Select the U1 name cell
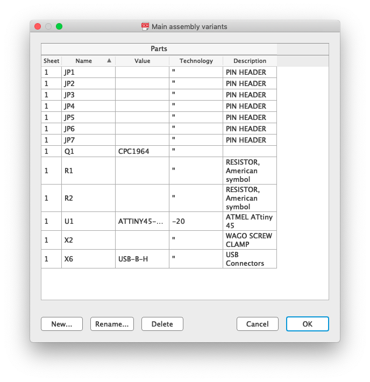Viewport: 370px width, 382px height. pyautogui.click(x=88, y=221)
